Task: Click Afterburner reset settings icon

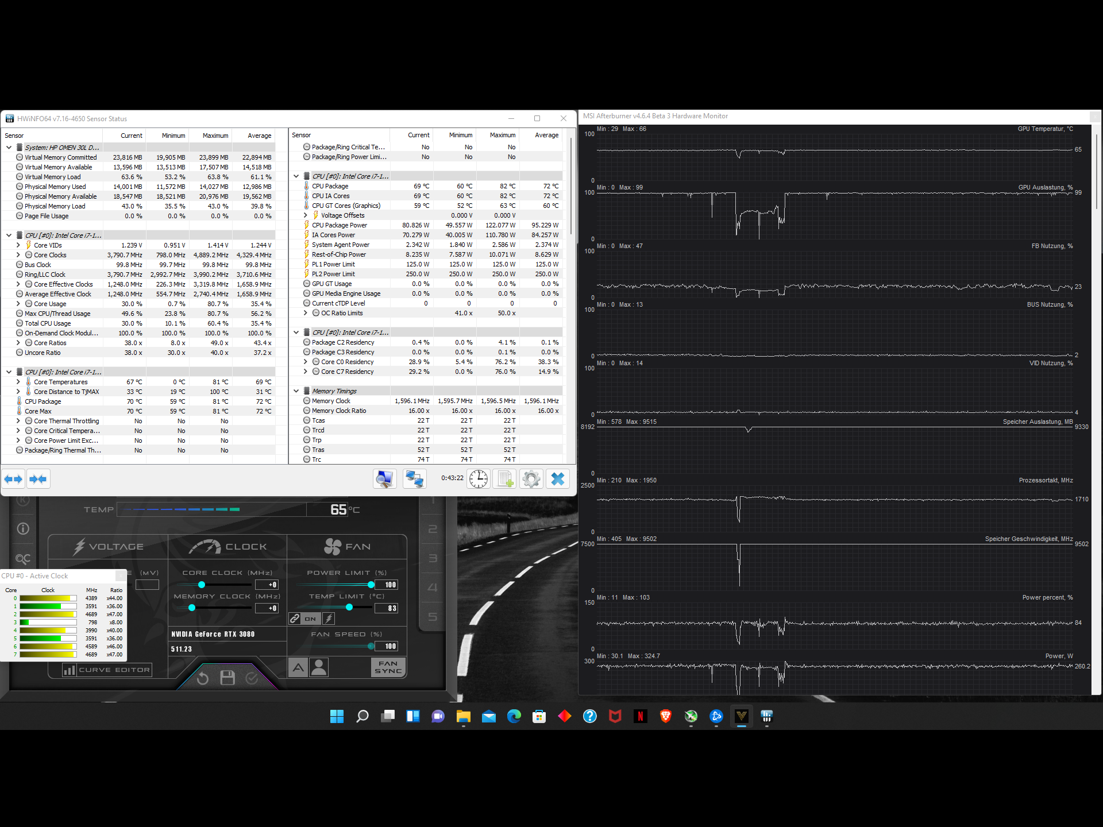Action: [202, 679]
